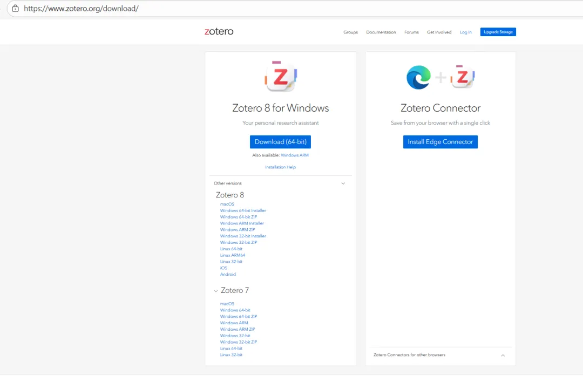Image resolution: width=583 pixels, height=389 pixels.
Task: Open the Android version link
Action: (228, 274)
